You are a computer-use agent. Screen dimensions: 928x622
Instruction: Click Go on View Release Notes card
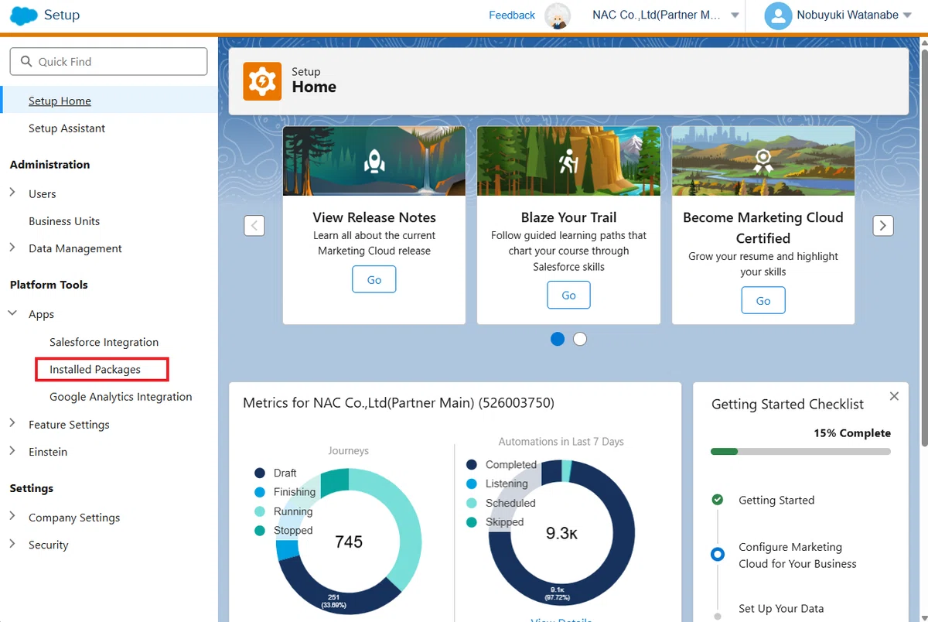374,279
